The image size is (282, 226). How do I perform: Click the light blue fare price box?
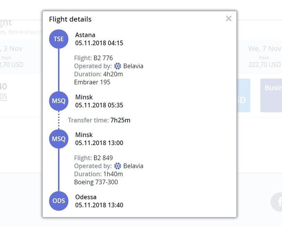point(243,95)
